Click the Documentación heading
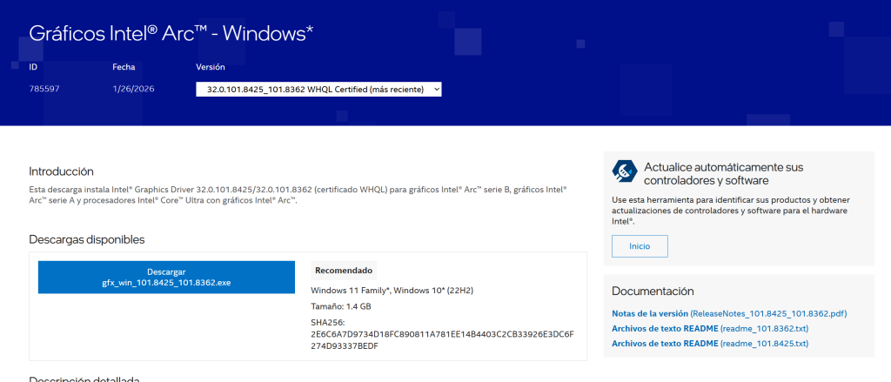The image size is (891, 382). point(653,292)
